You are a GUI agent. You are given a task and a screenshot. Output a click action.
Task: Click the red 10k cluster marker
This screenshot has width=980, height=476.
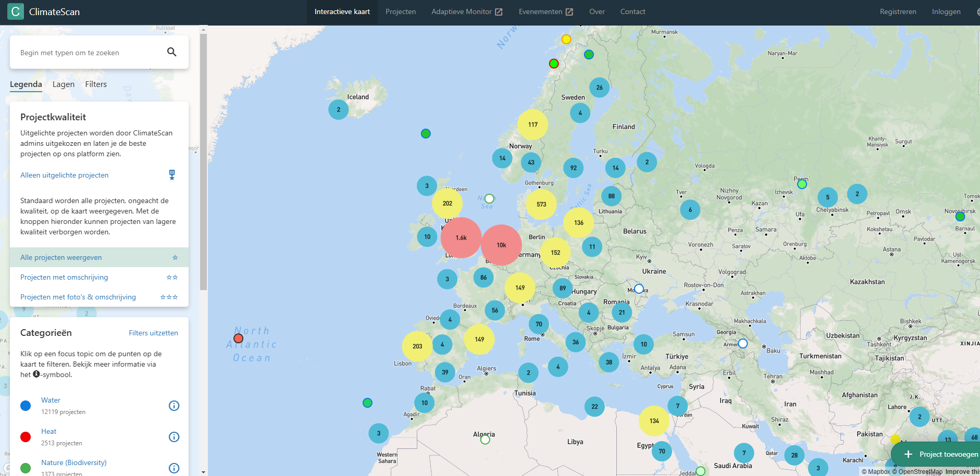pos(501,245)
